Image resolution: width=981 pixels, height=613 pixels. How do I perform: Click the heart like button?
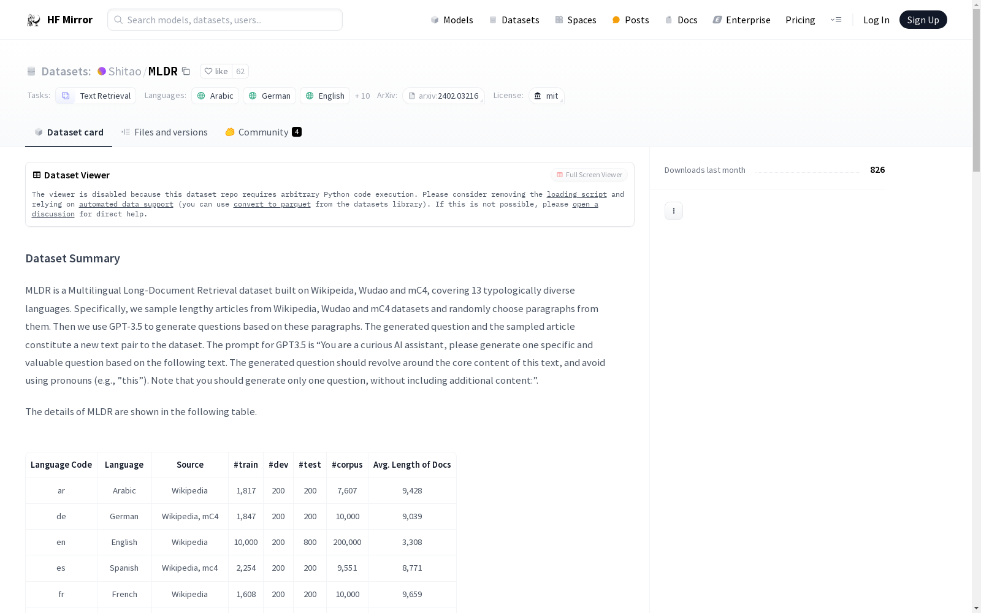tap(216, 71)
